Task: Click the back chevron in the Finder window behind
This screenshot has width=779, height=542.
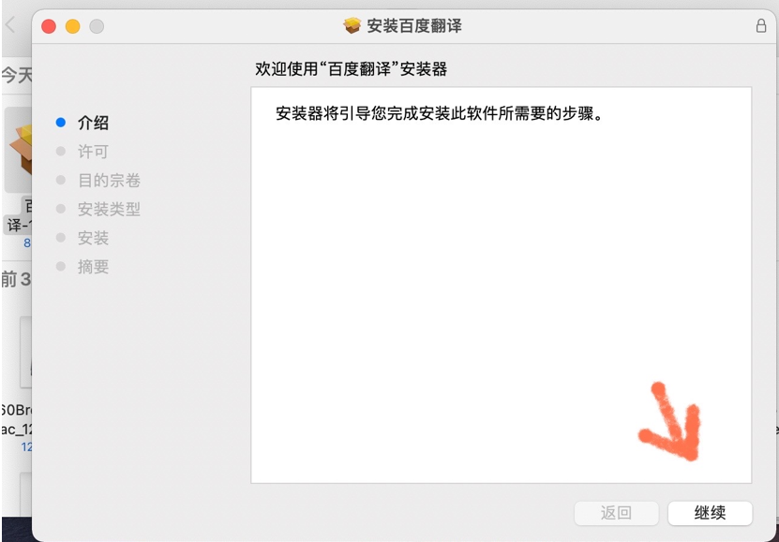Action: [10, 24]
